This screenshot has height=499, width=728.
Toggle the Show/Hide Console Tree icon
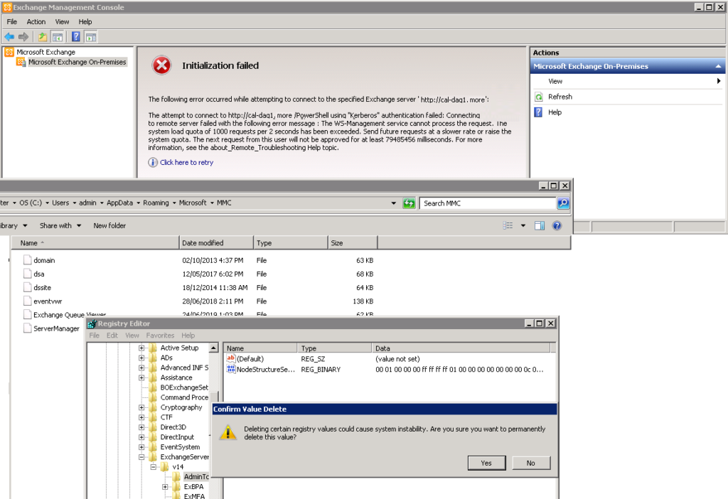tap(58, 37)
